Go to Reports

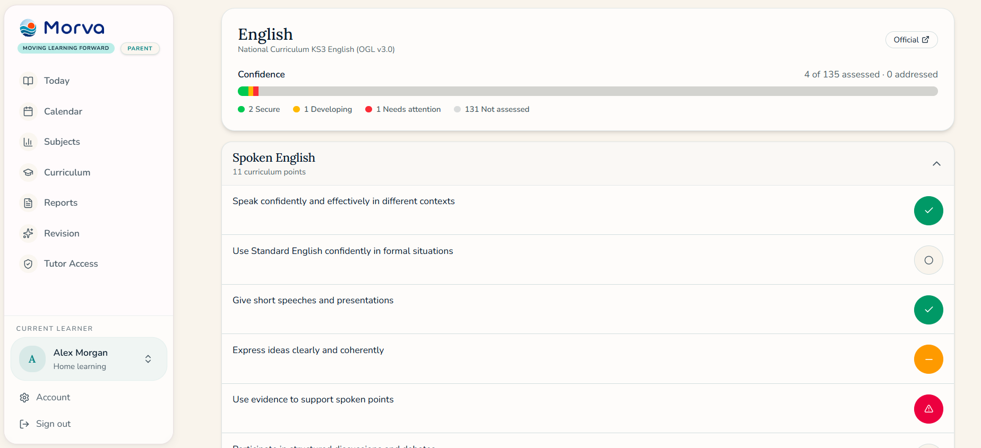[61, 203]
